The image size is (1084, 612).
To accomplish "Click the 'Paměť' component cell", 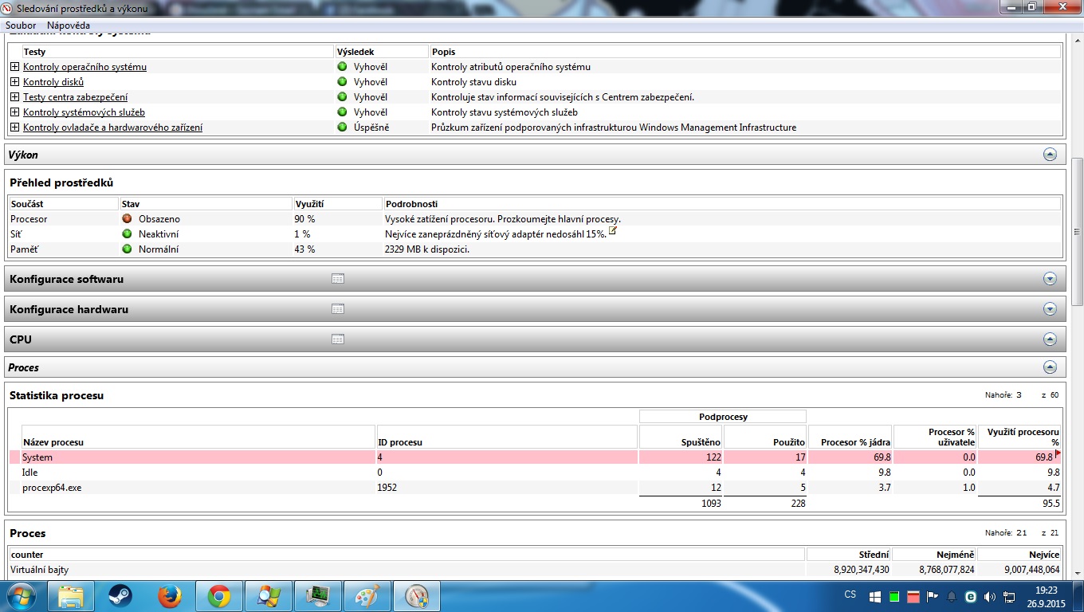I will 25,249.
